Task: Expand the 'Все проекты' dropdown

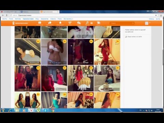Action: pos(68,19)
